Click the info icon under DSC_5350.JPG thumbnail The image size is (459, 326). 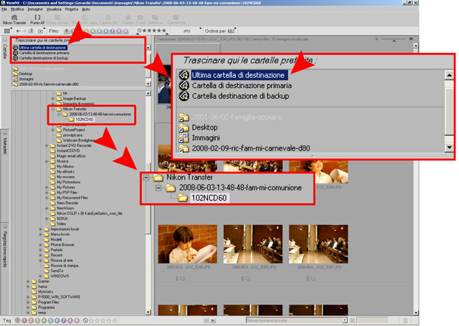[x=243, y=279]
